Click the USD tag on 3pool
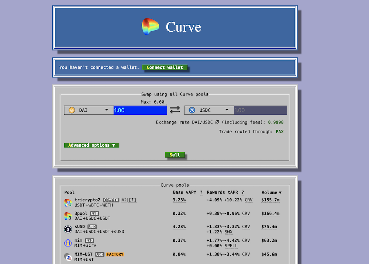This screenshot has width=369, height=264. click(94, 213)
